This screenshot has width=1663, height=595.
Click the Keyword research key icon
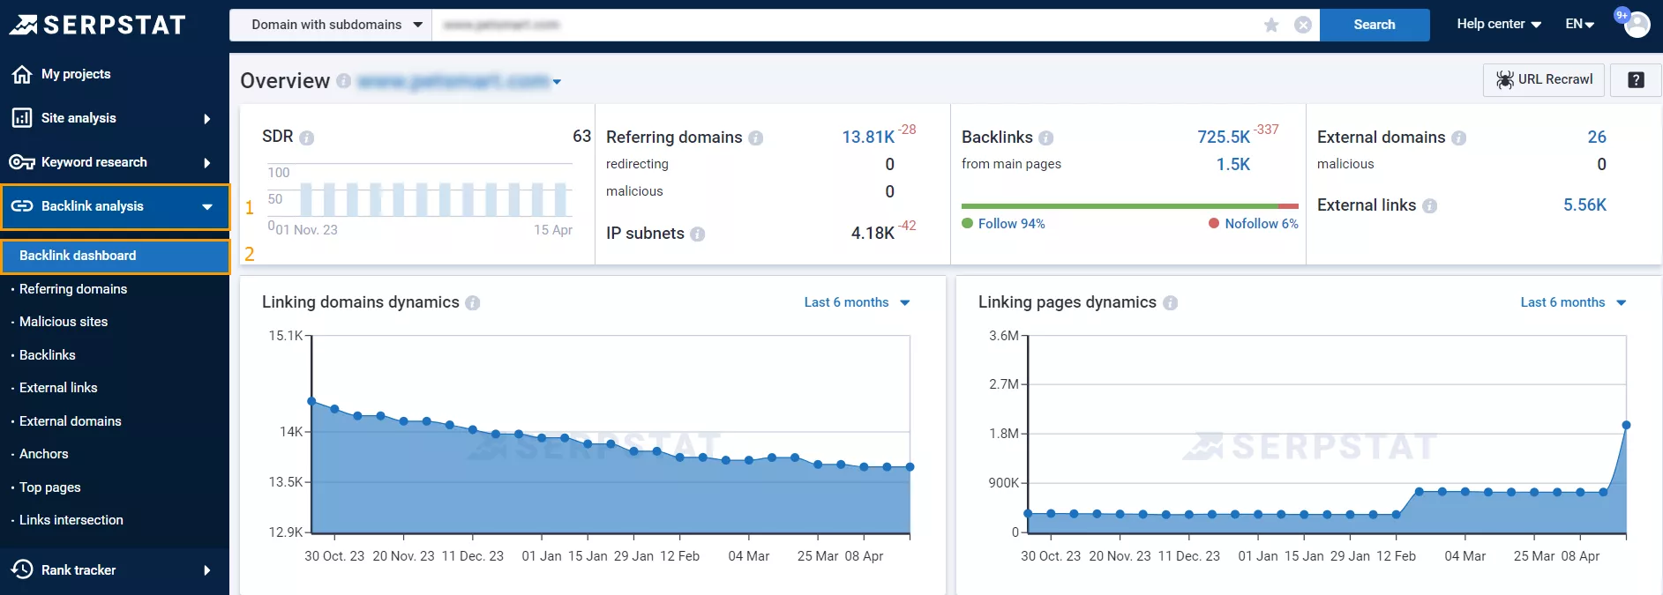[22, 162]
